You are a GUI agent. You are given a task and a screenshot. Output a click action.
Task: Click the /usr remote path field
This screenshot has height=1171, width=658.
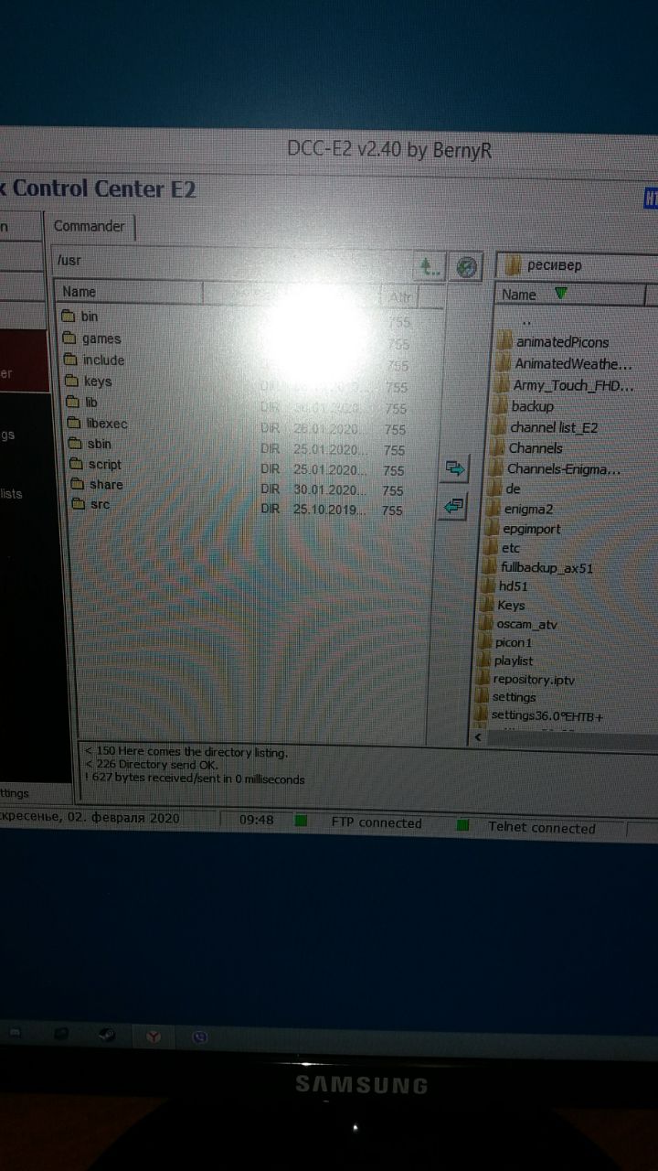[x=233, y=261]
